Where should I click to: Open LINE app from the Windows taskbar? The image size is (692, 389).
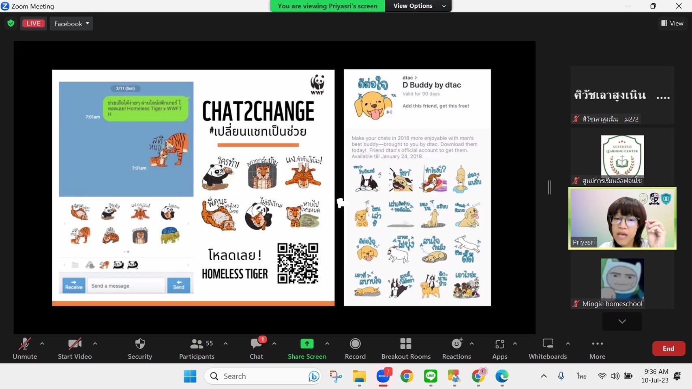(x=431, y=376)
